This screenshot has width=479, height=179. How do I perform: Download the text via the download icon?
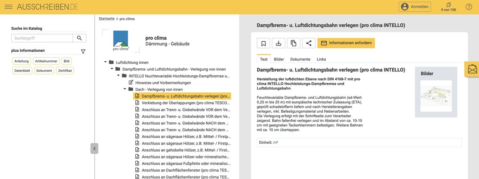(x=278, y=43)
